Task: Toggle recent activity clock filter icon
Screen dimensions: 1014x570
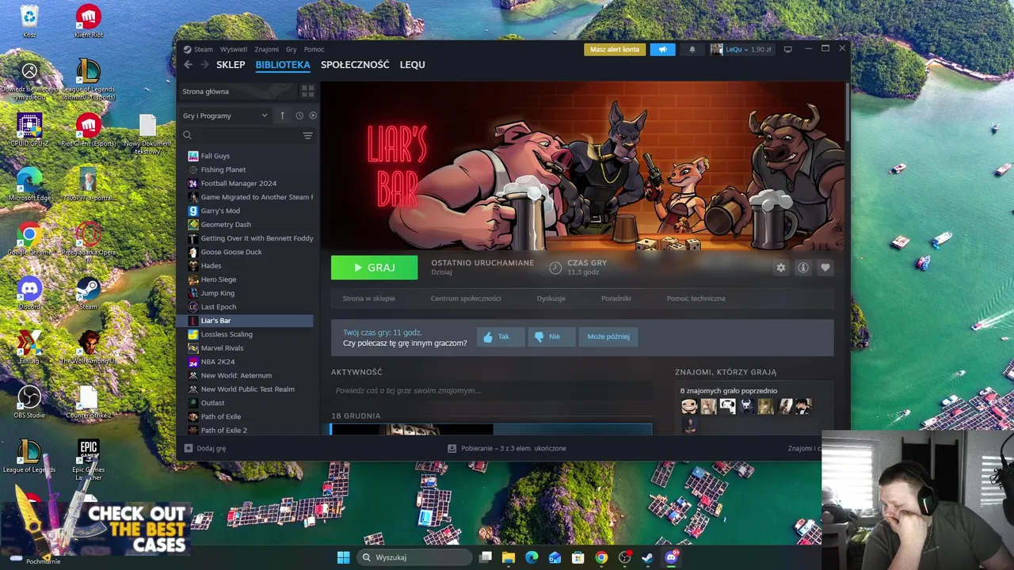Action: (299, 116)
